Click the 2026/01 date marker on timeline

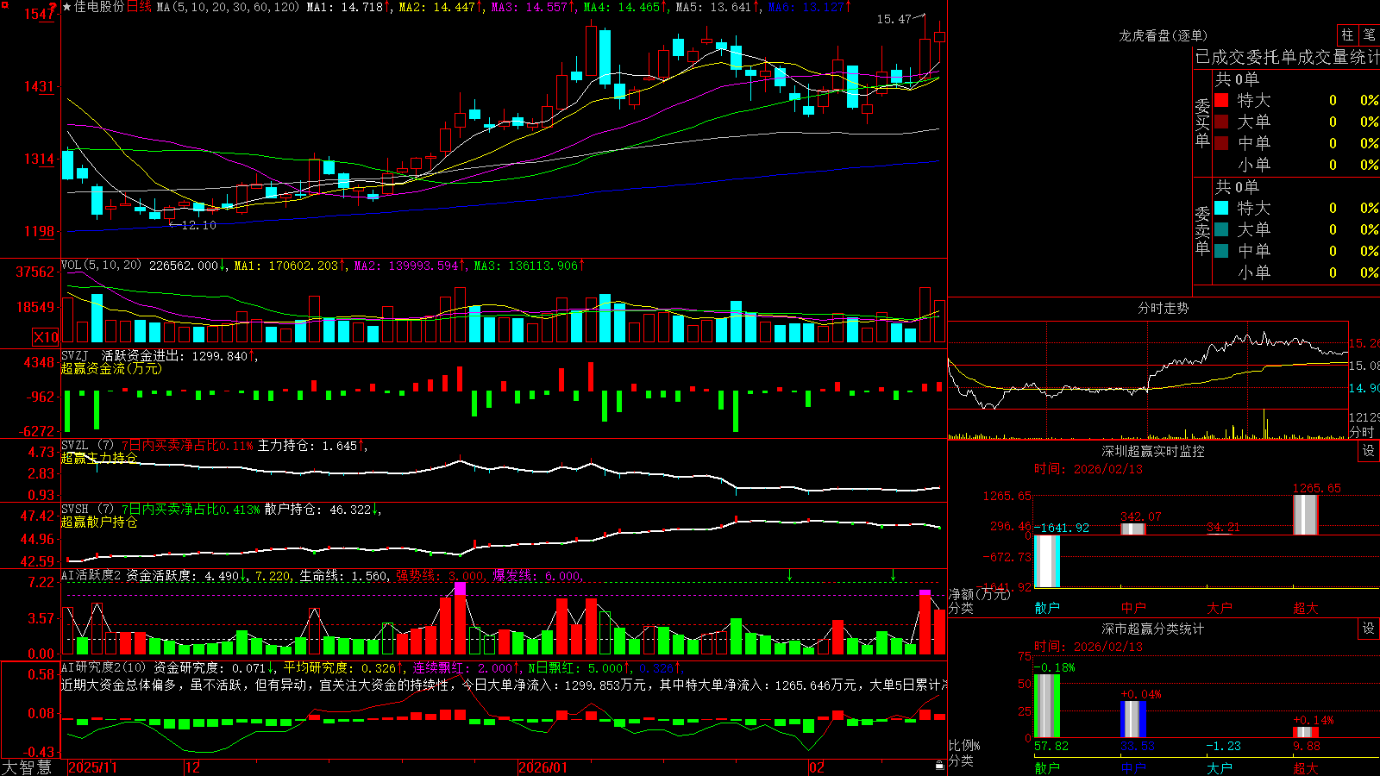(x=543, y=767)
